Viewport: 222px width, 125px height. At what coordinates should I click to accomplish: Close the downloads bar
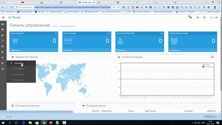[x=220, y=117]
